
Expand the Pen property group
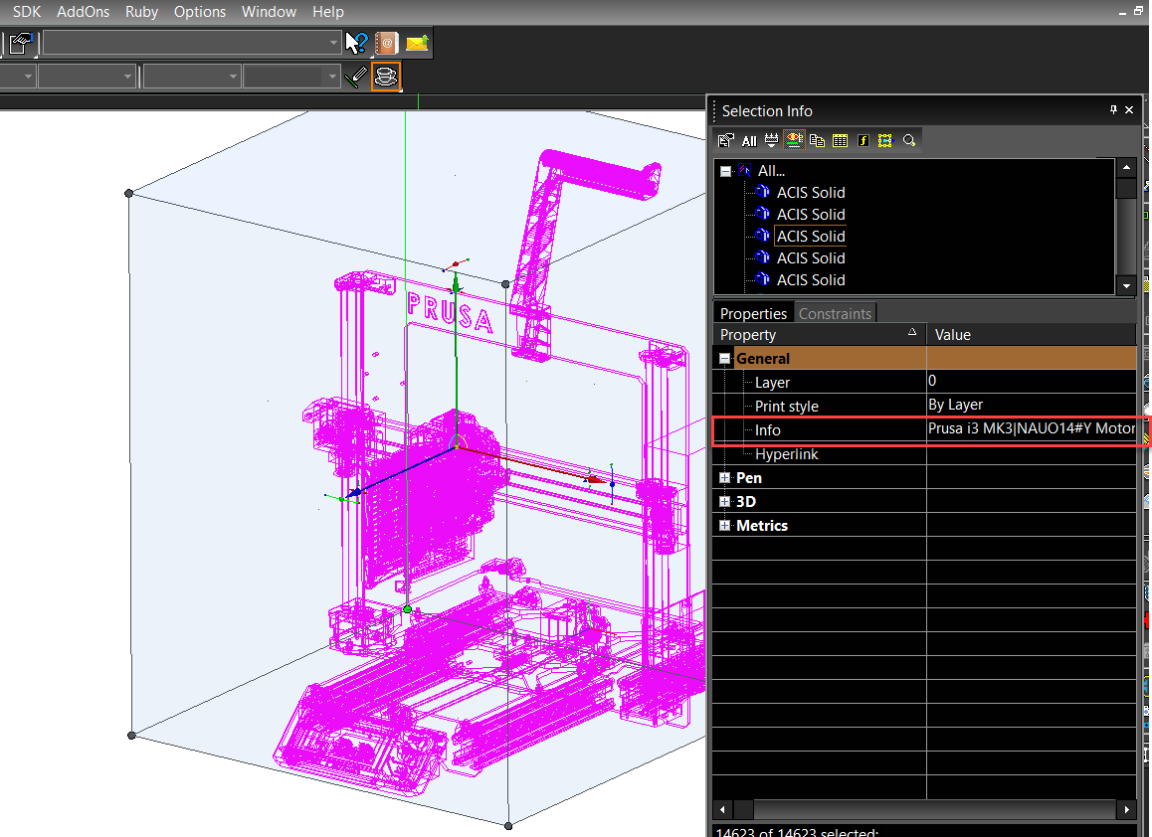pos(725,478)
